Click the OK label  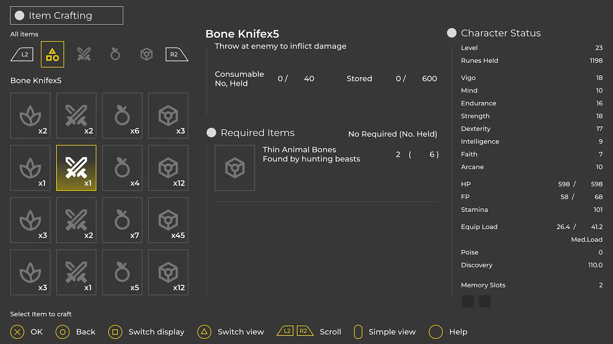(37, 332)
